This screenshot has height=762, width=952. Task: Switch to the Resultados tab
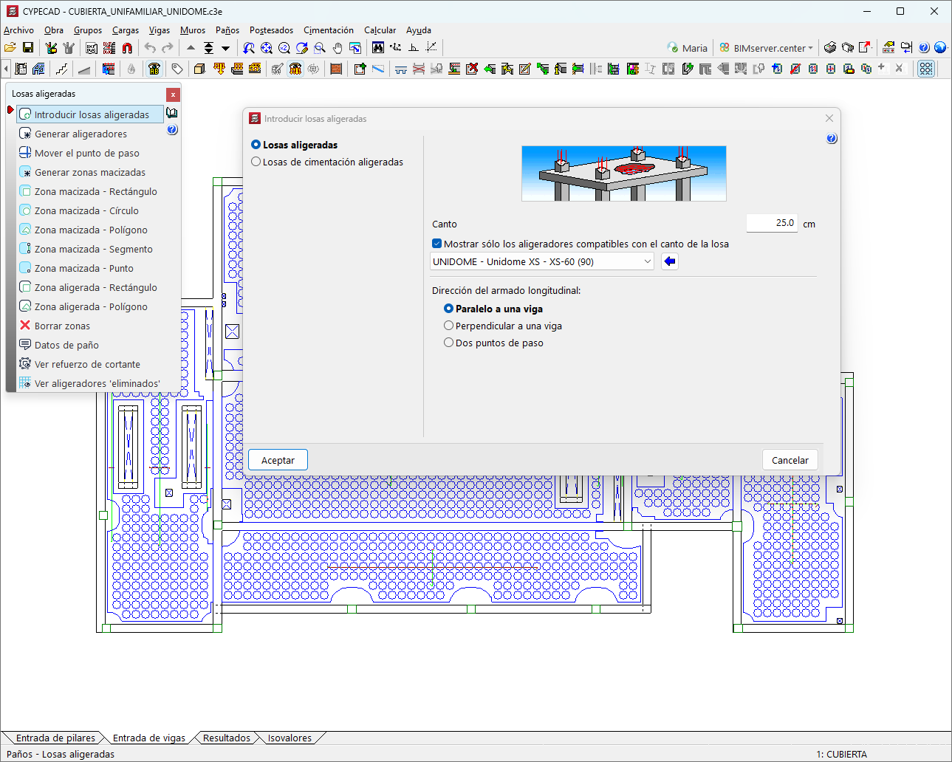point(227,738)
